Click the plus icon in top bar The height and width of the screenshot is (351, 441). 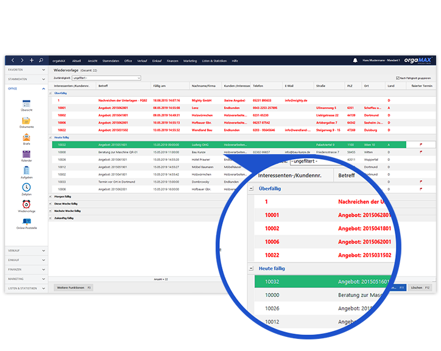pos(32,60)
